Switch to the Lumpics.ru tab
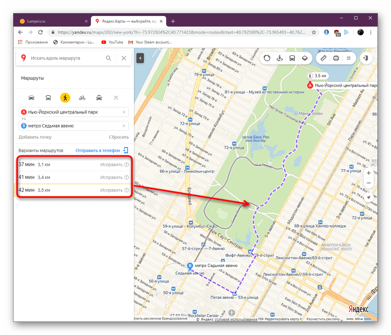This screenshot has width=391, height=335. click(52, 21)
